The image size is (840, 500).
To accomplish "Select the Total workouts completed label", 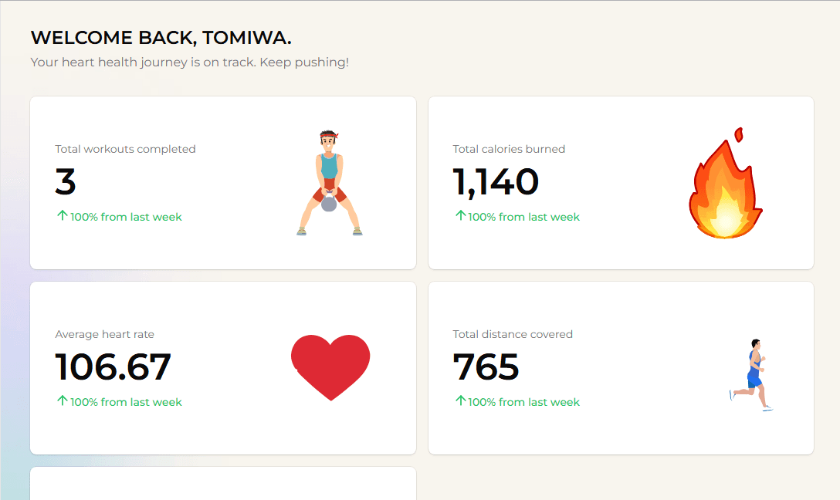I will tap(125, 149).
